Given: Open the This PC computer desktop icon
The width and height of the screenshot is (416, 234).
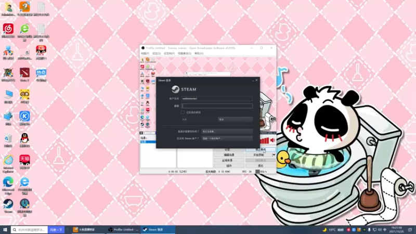Looking at the screenshot, I should 8,95.
